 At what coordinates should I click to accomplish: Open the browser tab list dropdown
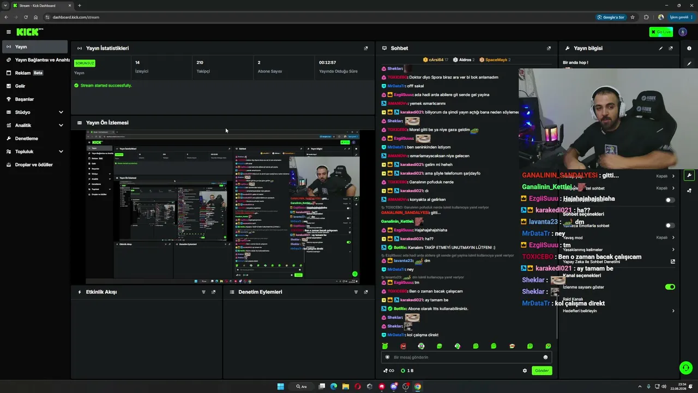click(x=5, y=5)
